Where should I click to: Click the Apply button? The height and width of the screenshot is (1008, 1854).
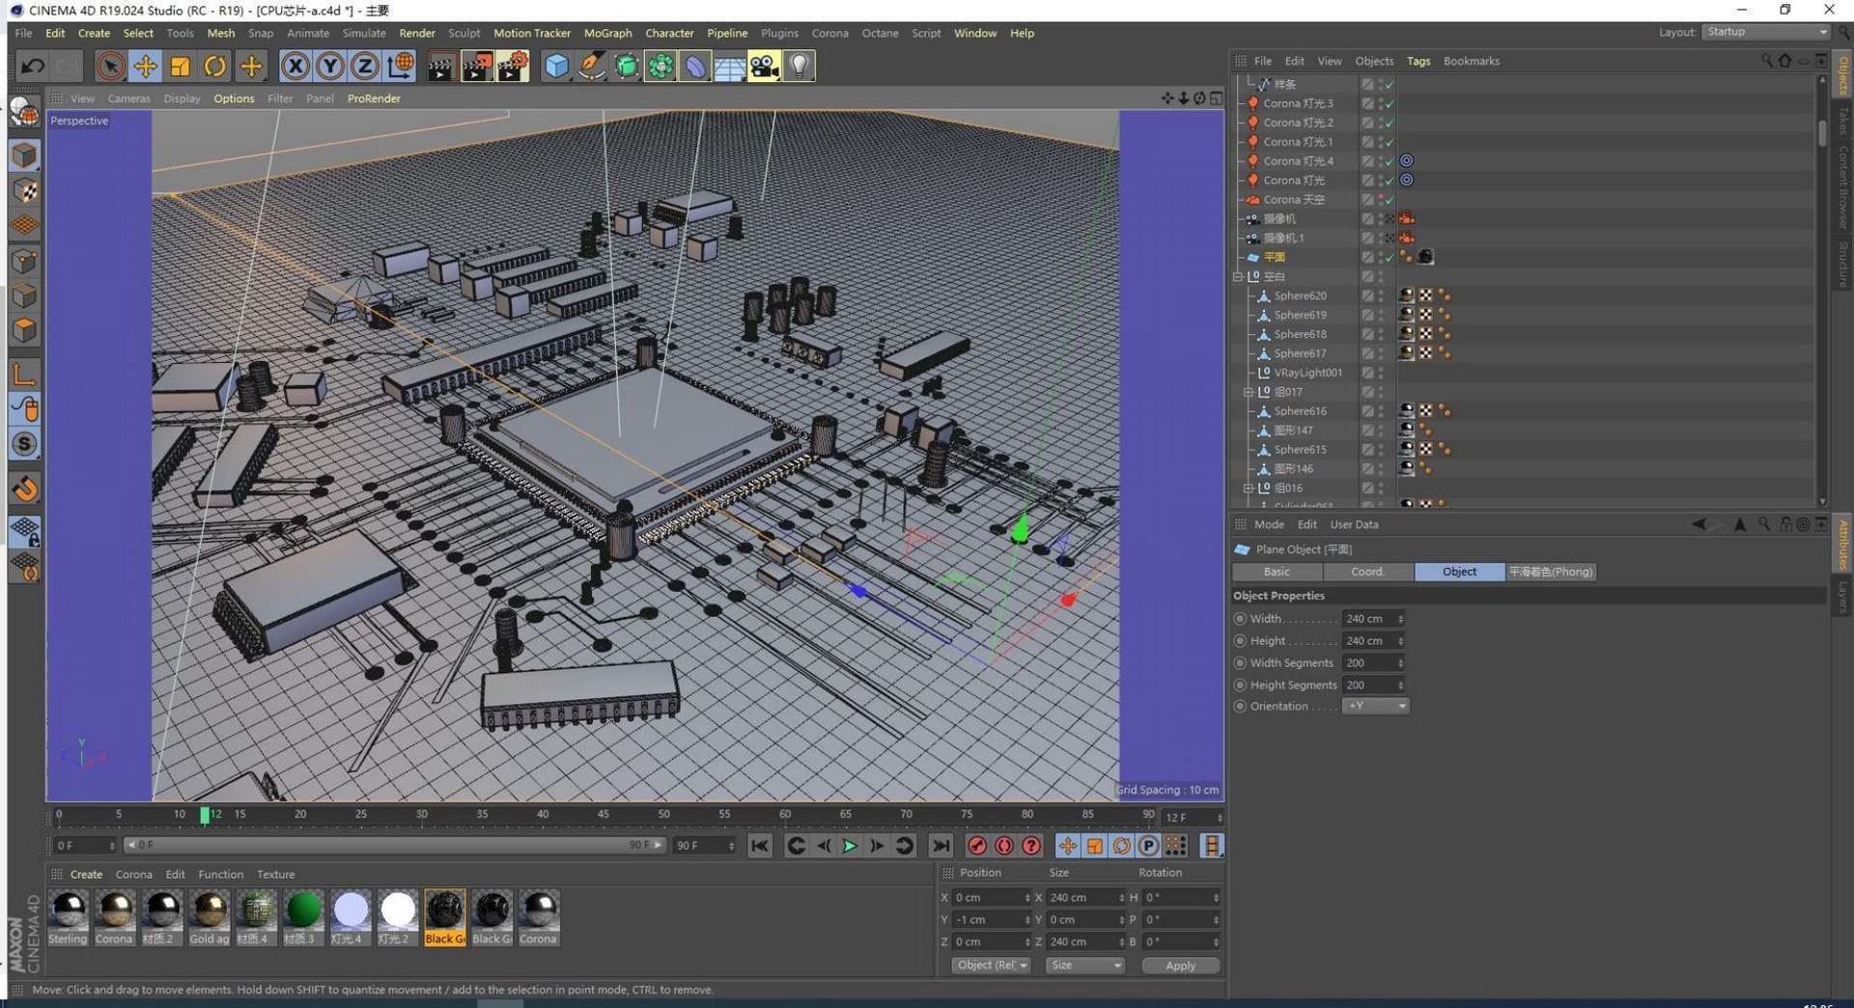coord(1180,966)
